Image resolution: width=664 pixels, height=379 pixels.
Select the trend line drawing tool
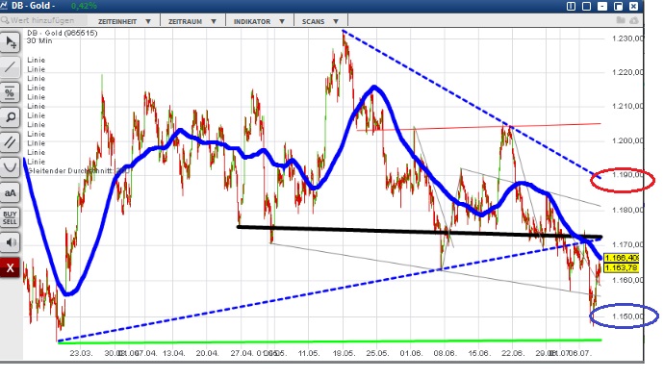click(11, 67)
